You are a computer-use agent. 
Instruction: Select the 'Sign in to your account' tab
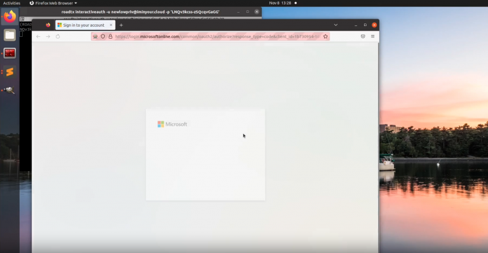(85, 25)
